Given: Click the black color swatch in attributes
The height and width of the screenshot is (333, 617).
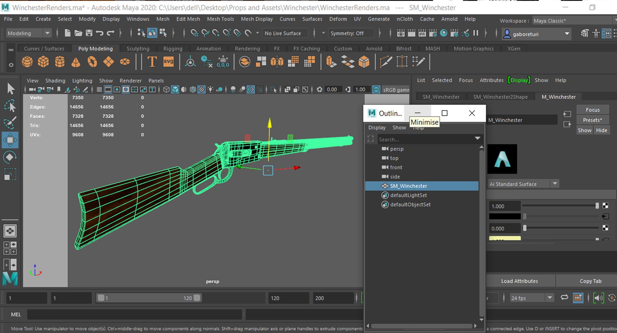Looking at the screenshot, I should [505, 217].
